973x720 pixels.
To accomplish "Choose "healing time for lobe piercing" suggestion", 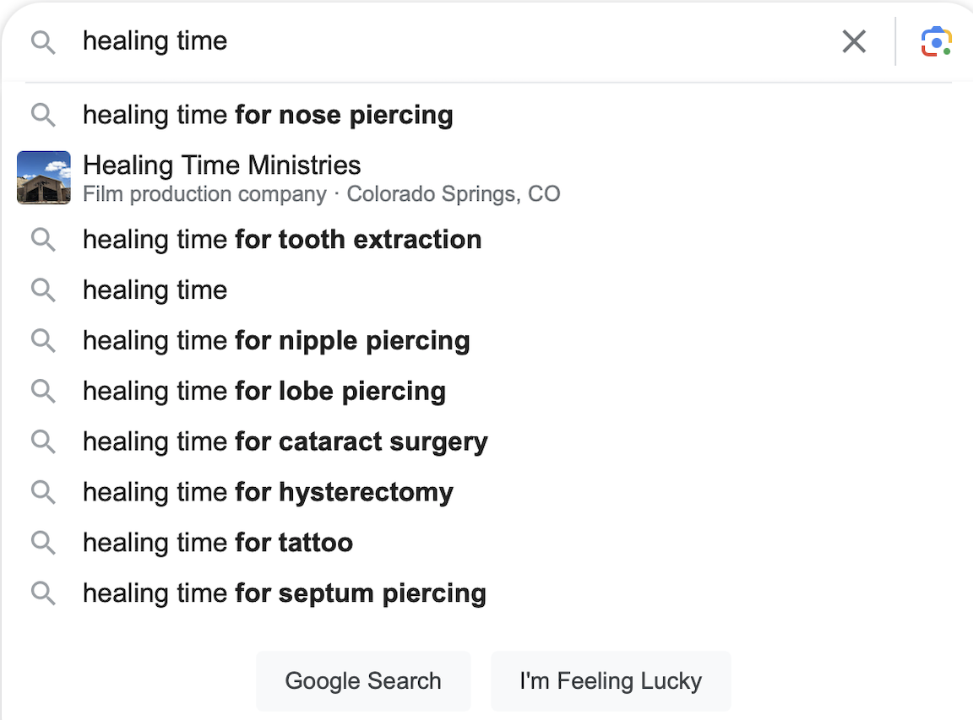I will (264, 392).
